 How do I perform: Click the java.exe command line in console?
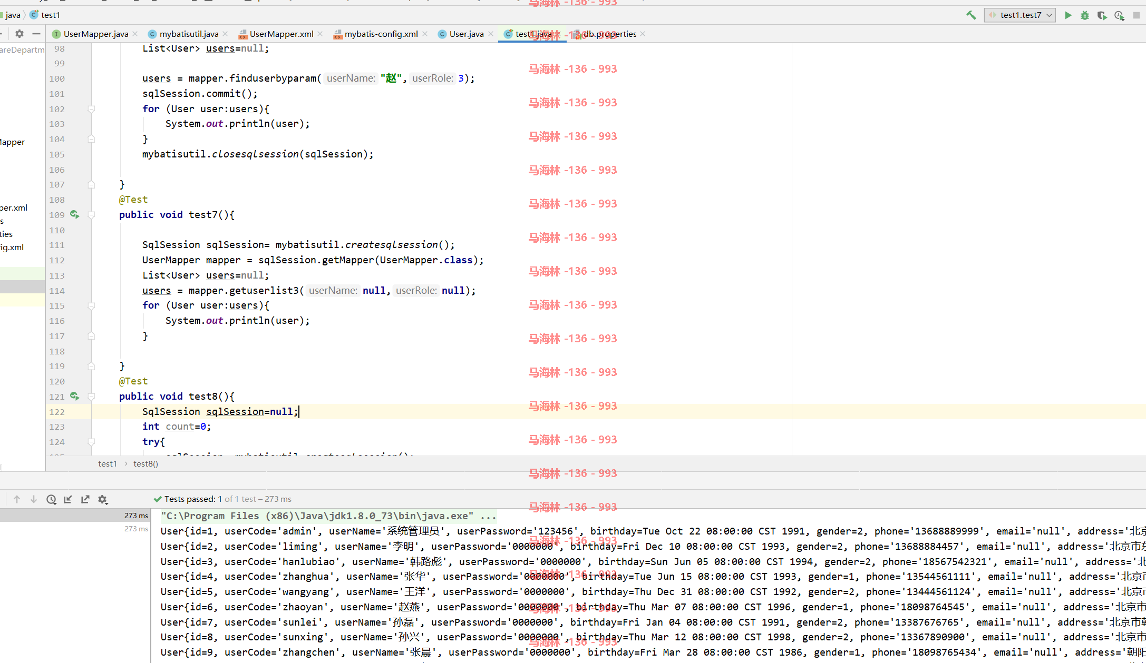point(328,516)
